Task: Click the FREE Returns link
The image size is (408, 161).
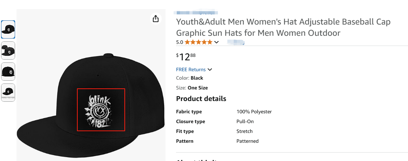Action: click(191, 69)
